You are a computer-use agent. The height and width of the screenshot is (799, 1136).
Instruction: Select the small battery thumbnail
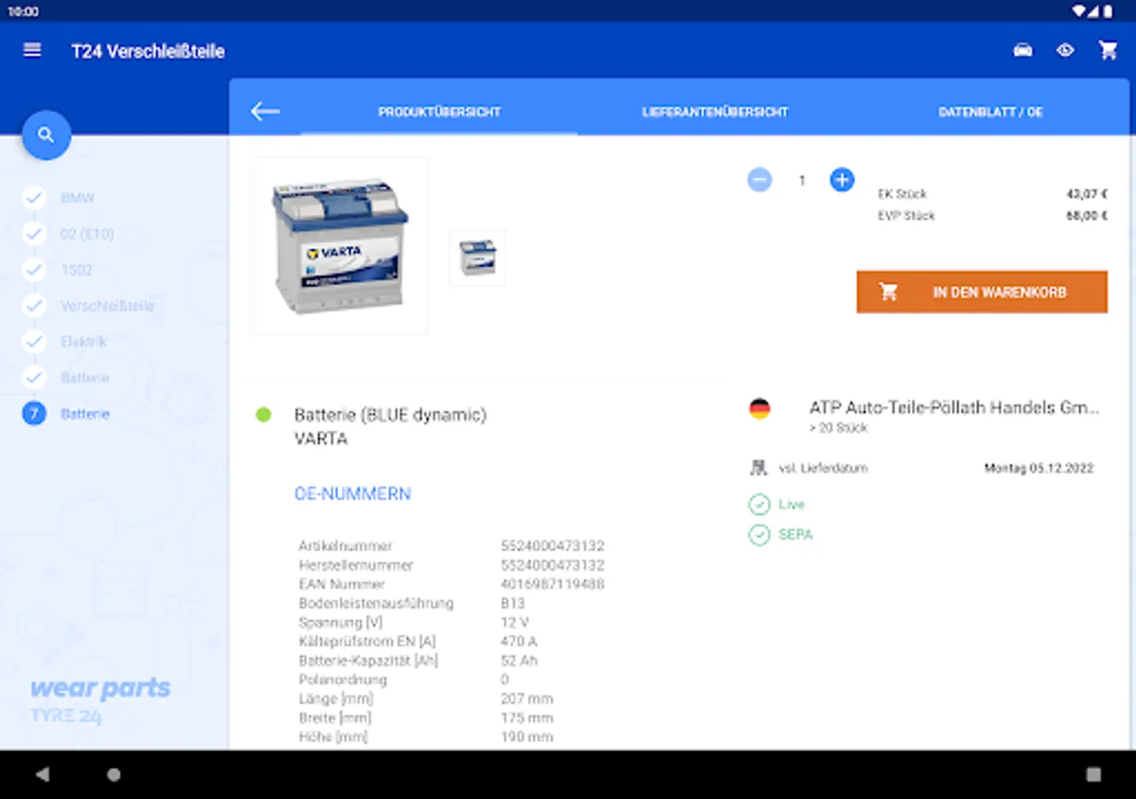477,257
